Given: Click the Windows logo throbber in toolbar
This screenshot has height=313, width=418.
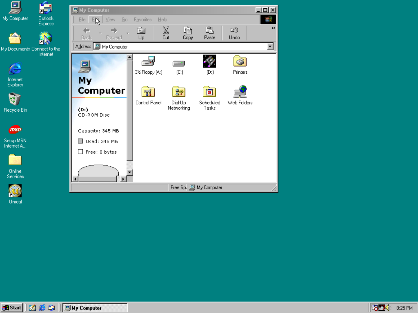Looking at the screenshot, I should pyautogui.click(x=268, y=20).
